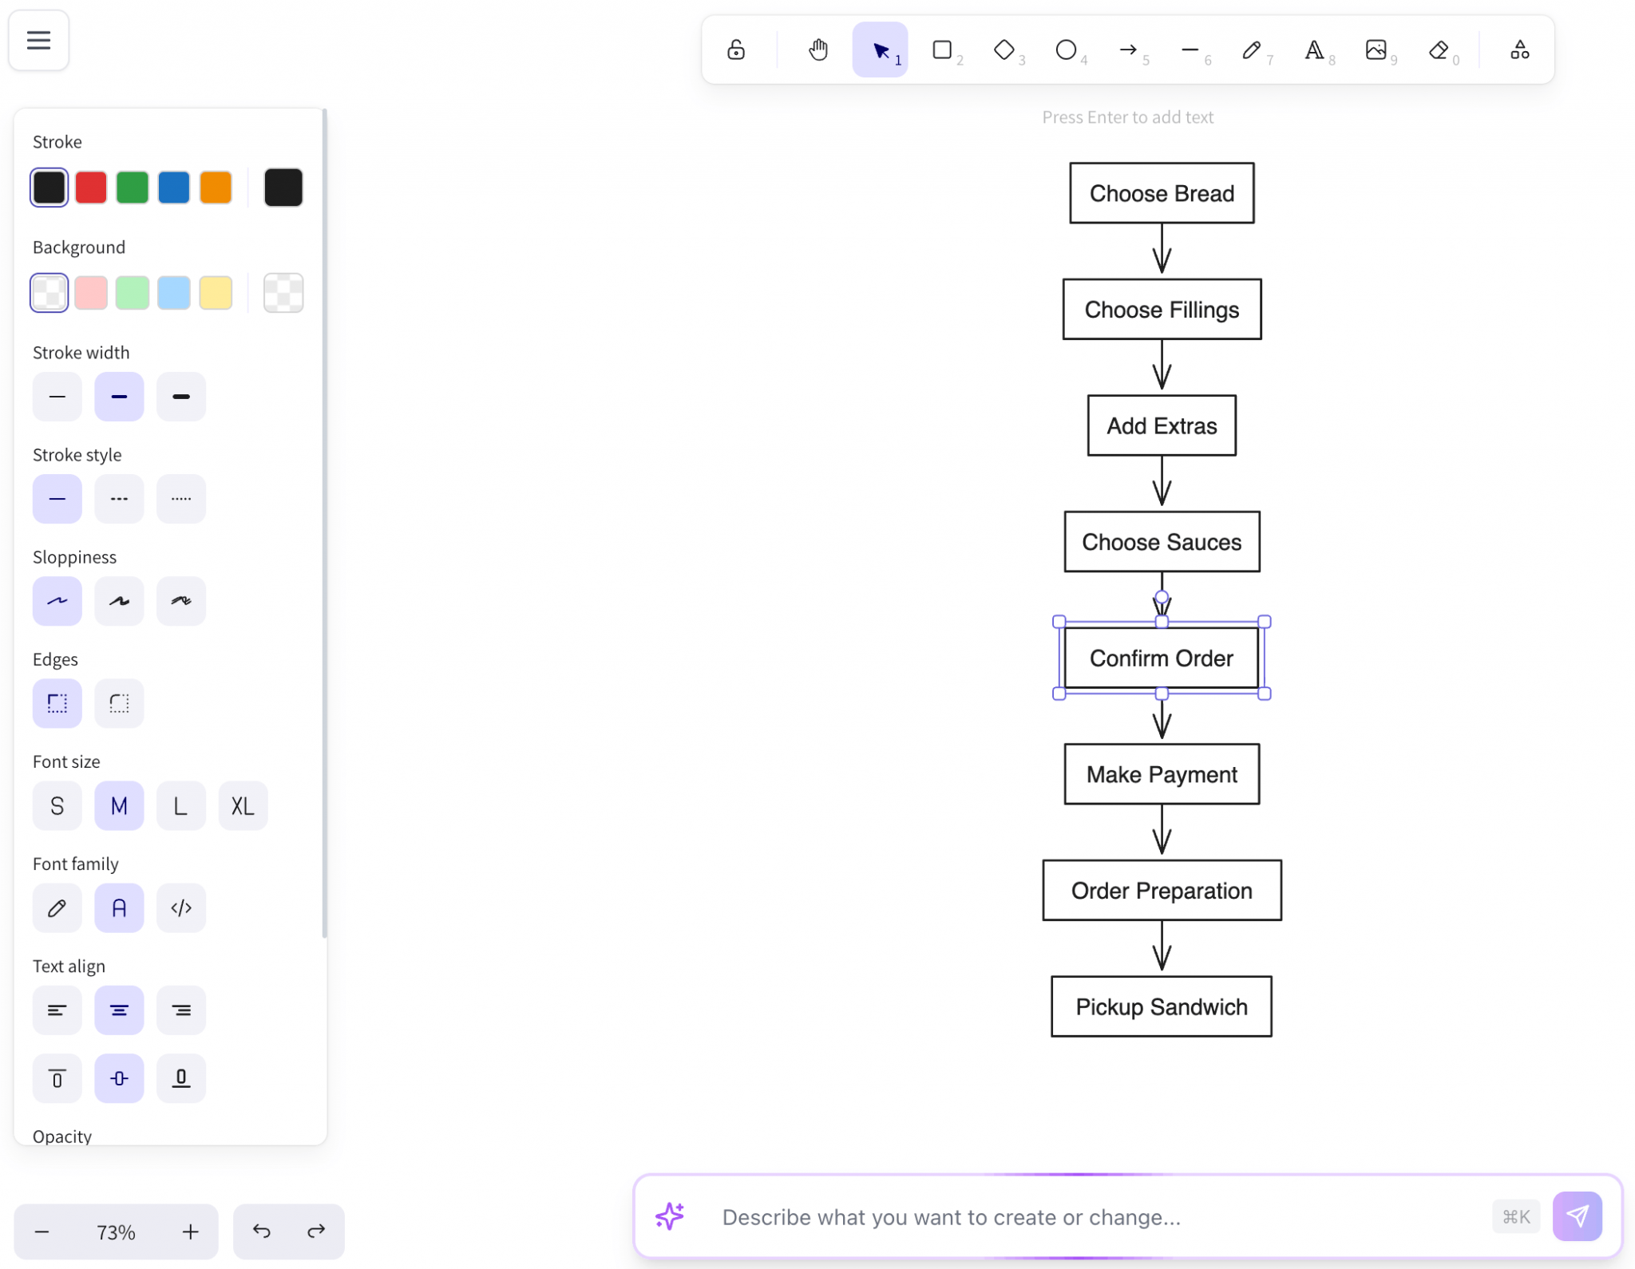Select the Ellipse tool
Image resolution: width=1635 pixels, height=1269 pixels.
point(1067,49)
